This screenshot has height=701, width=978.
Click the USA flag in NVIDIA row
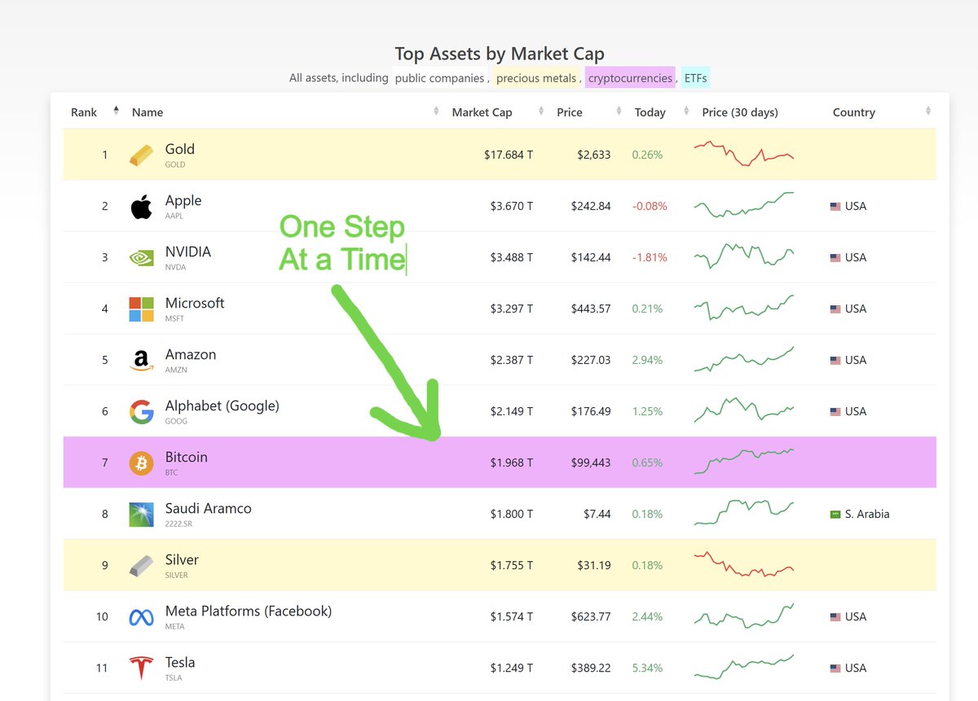click(x=835, y=258)
